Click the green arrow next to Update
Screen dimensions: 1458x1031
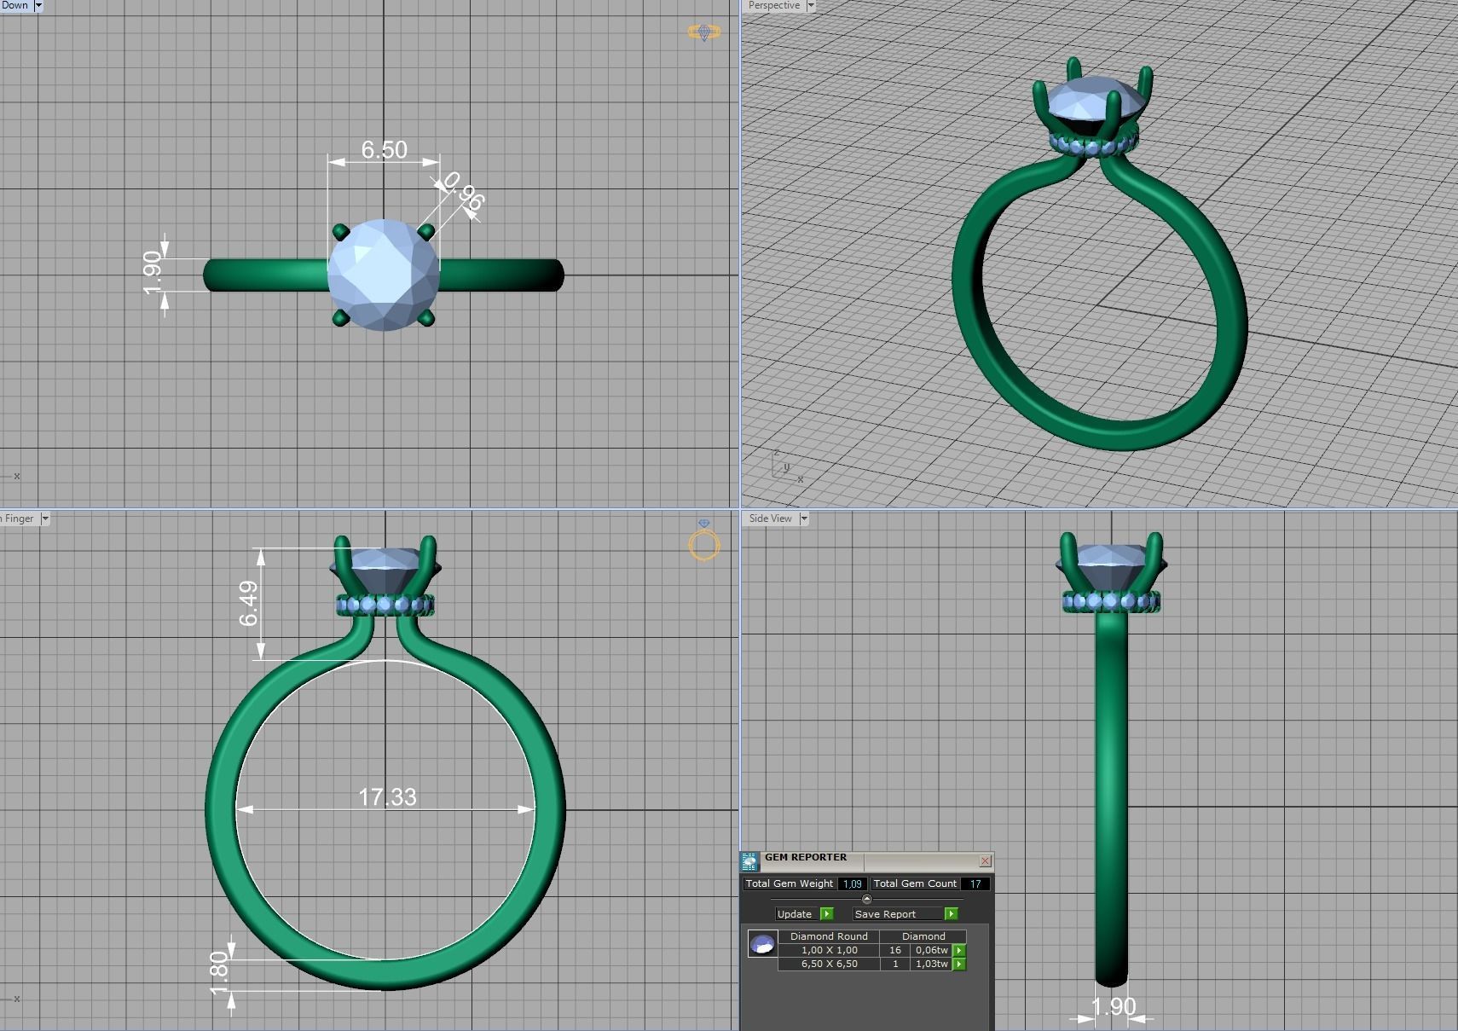(826, 913)
